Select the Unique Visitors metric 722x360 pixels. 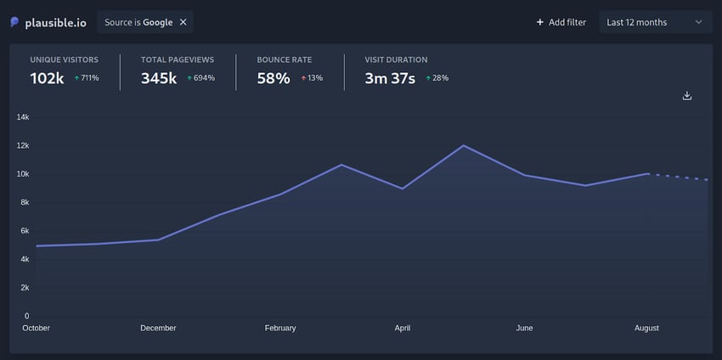click(65, 72)
